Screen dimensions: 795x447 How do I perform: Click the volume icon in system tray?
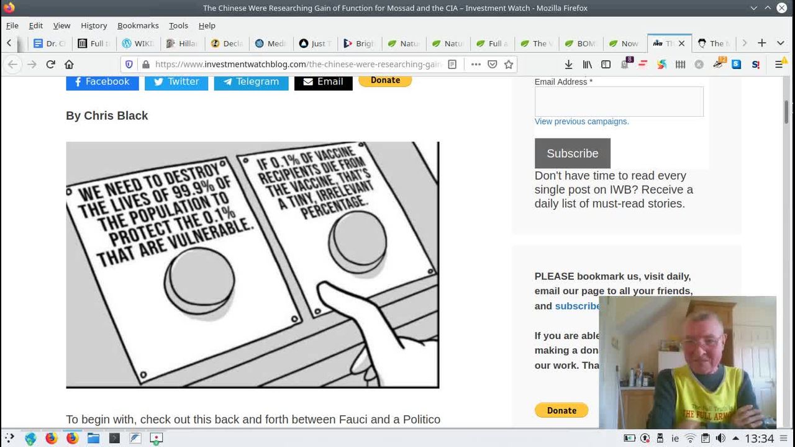pos(720,438)
